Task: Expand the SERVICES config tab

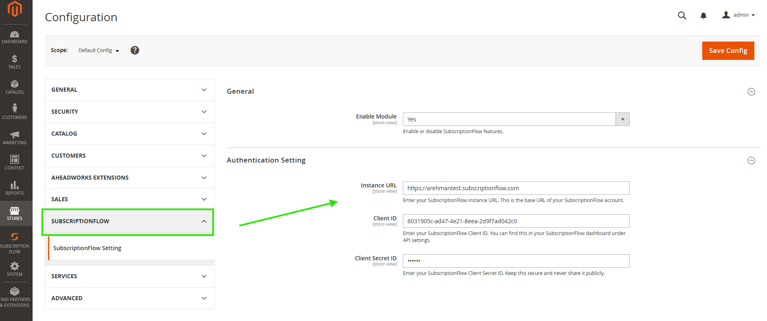Action: click(130, 276)
